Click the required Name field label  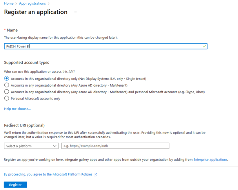pyautogui.click(x=11, y=30)
